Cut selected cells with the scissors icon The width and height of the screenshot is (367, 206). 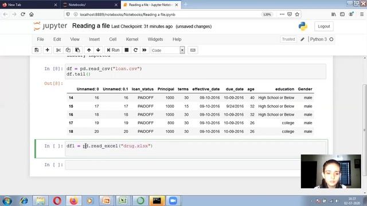[x=58, y=50]
